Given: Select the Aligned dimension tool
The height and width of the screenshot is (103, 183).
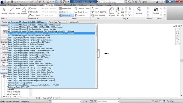Looking at the screenshot, I should 12,11.
